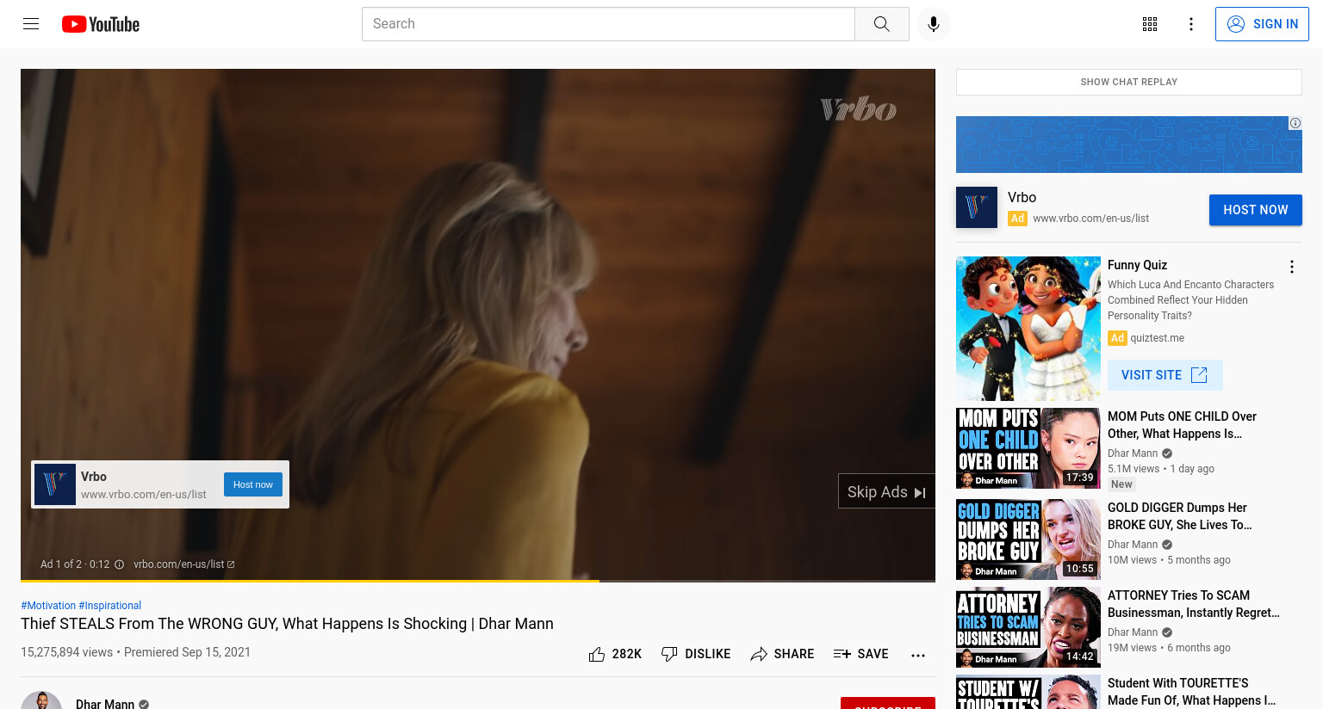This screenshot has width=1323, height=709.
Task: Click Dhar Mann under ATTORNEY video
Action: (1133, 632)
